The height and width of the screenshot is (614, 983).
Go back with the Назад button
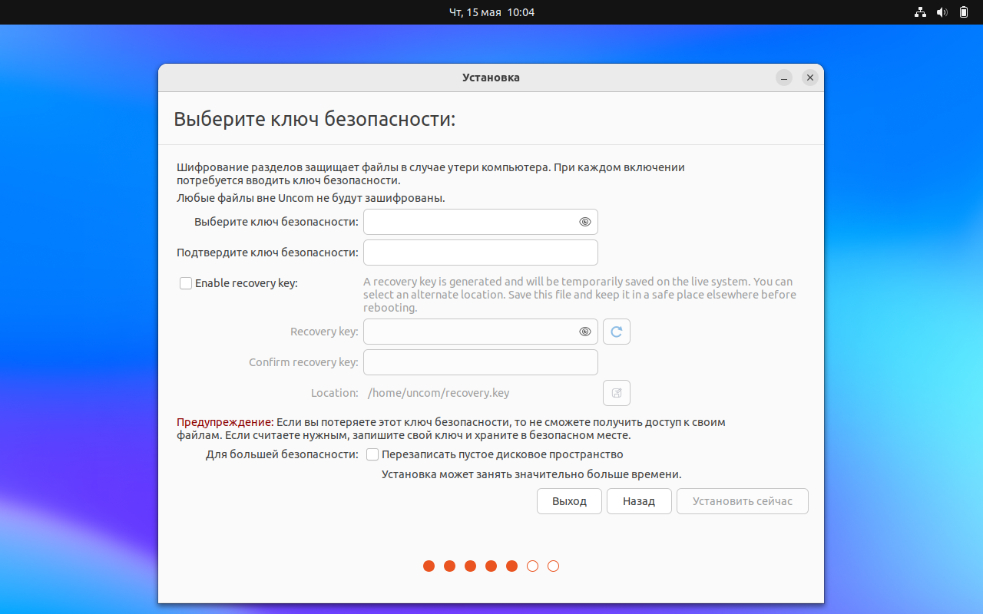coord(639,501)
